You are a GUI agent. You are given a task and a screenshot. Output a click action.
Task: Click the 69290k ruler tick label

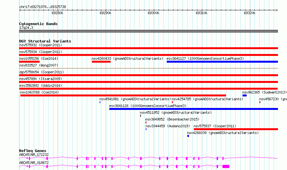click(105, 13)
